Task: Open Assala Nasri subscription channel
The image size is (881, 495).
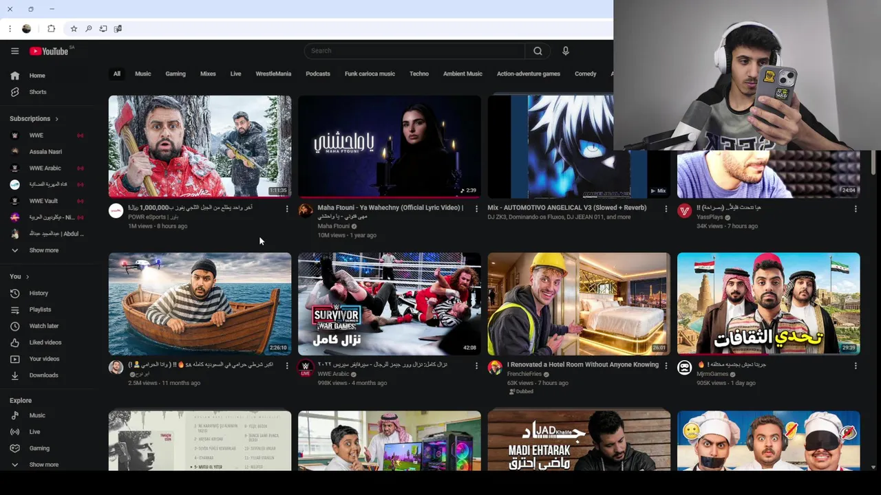Action: (45, 152)
